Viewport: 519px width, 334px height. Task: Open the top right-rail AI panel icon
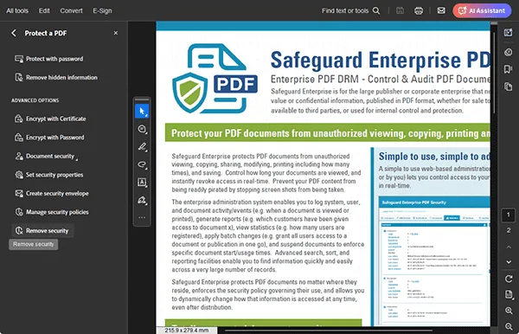508,32
